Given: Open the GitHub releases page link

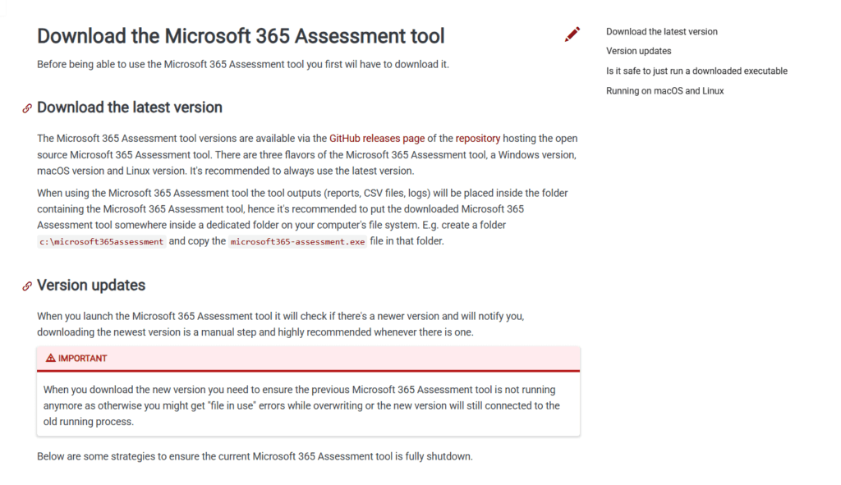Looking at the screenshot, I should pos(376,138).
